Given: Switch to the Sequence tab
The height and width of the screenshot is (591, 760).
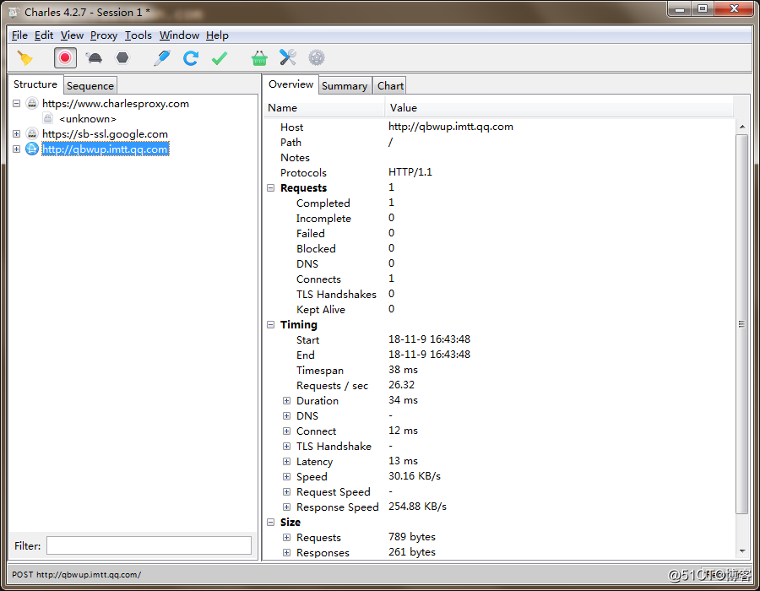Looking at the screenshot, I should (x=90, y=86).
